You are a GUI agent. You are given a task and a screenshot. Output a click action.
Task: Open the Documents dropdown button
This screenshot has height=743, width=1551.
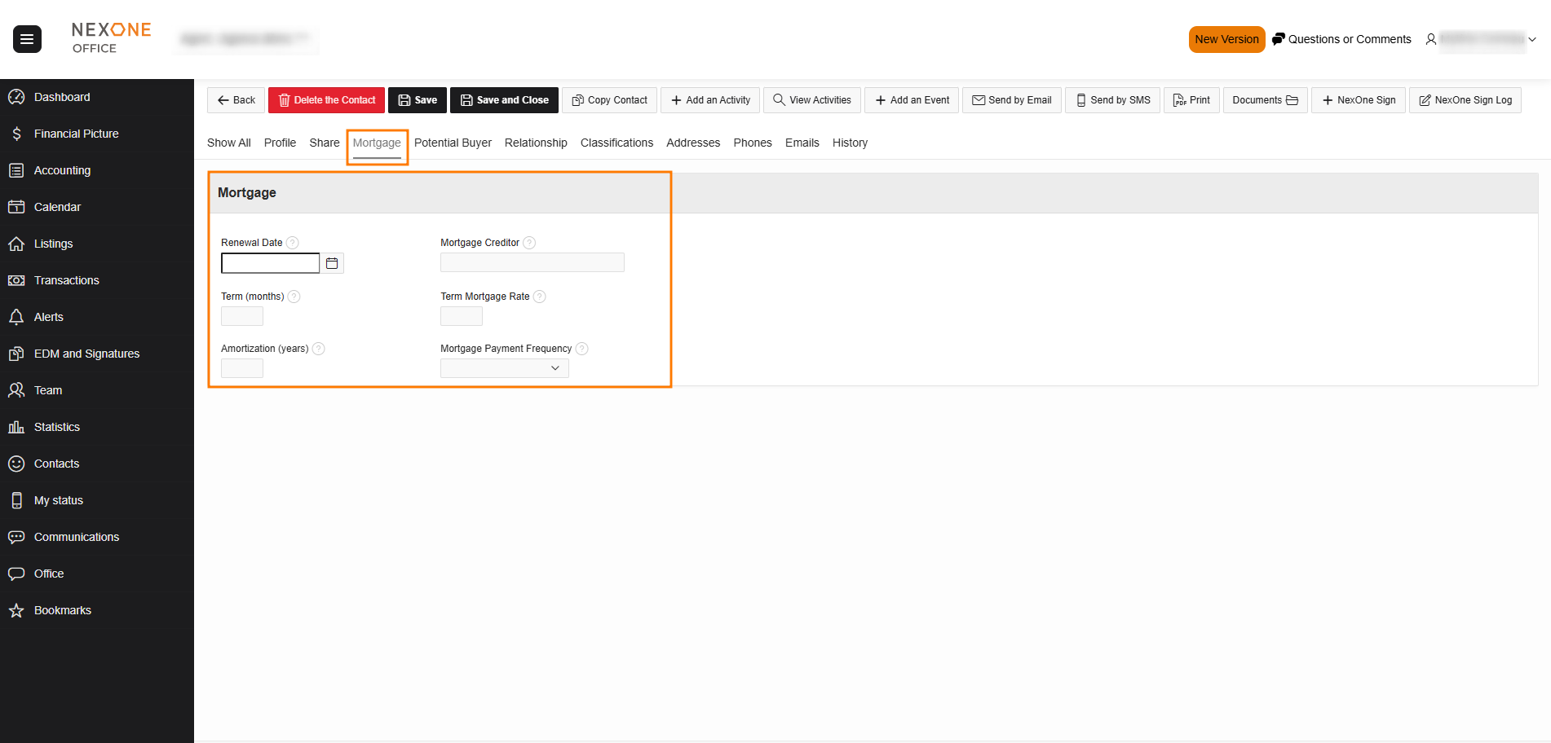1264,100
